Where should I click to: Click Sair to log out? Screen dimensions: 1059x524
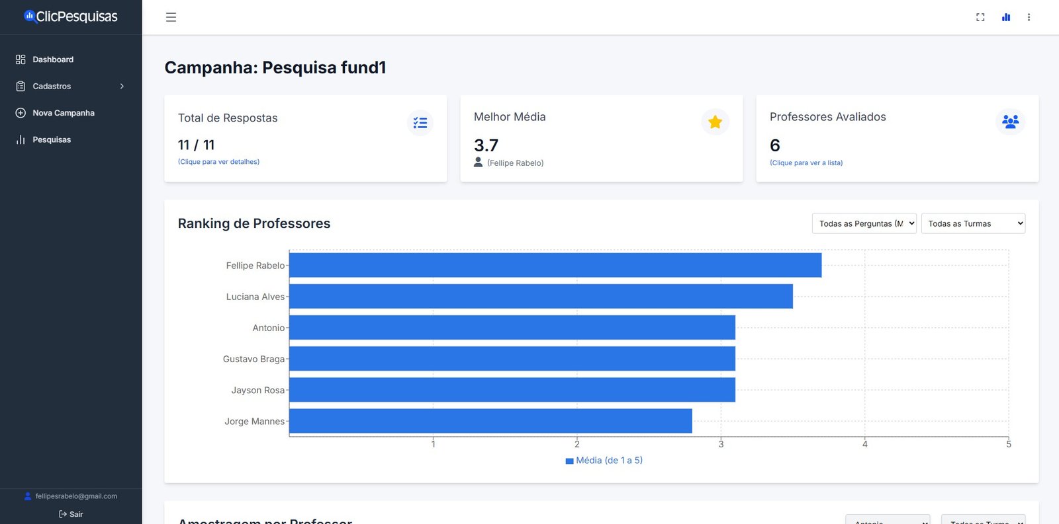(71, 514)
